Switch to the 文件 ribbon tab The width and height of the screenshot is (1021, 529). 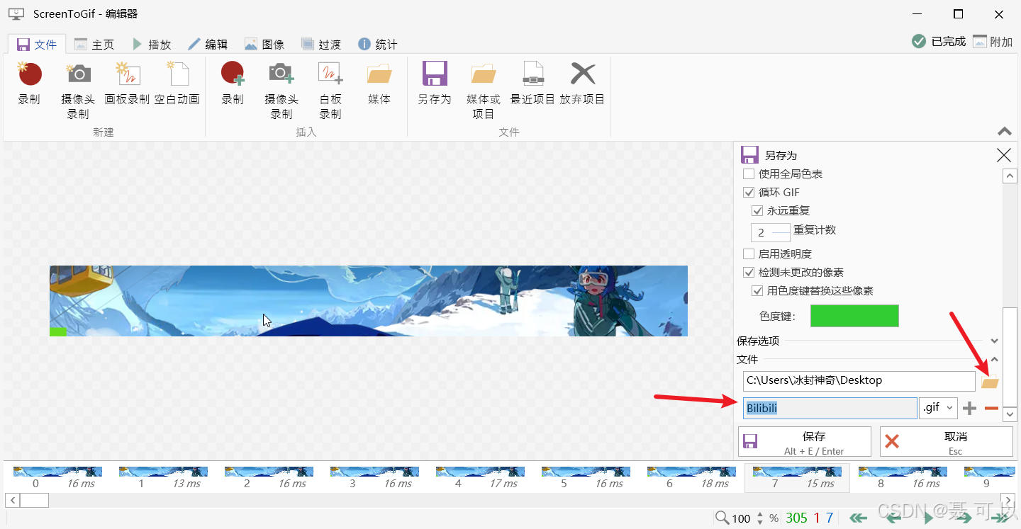tap(37, 44)
